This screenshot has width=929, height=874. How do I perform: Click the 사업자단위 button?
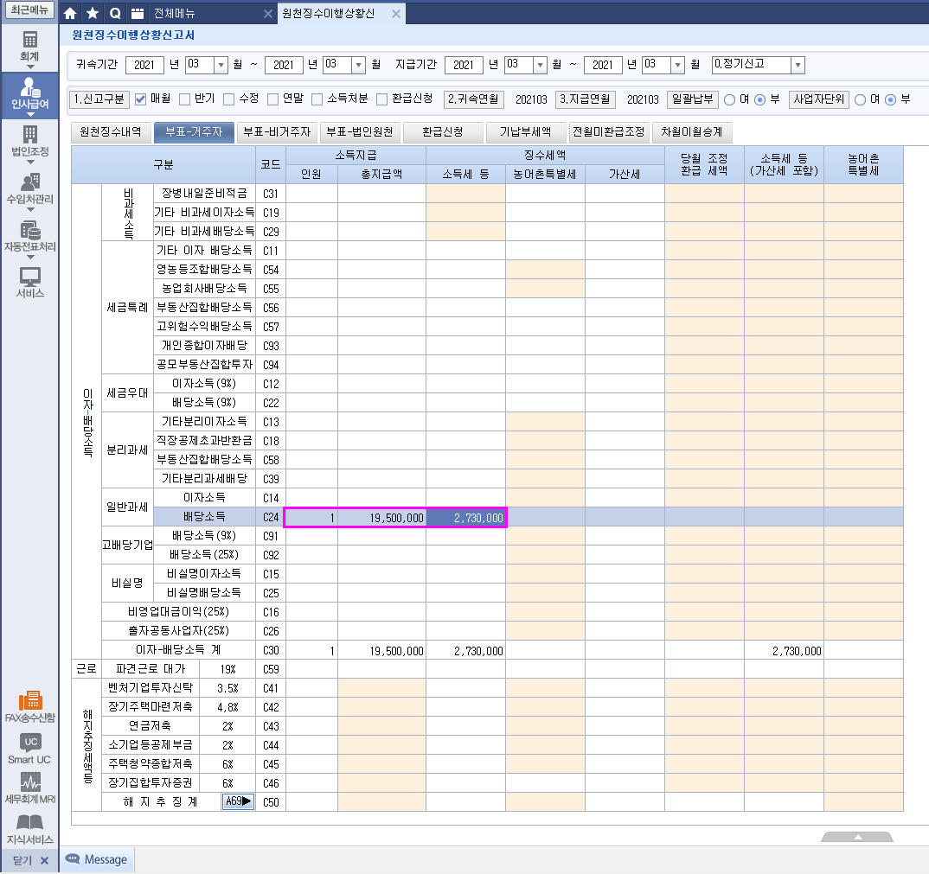[819, 99]
